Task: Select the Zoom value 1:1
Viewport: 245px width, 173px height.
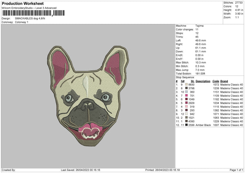Action: click(x=237, y=17)
